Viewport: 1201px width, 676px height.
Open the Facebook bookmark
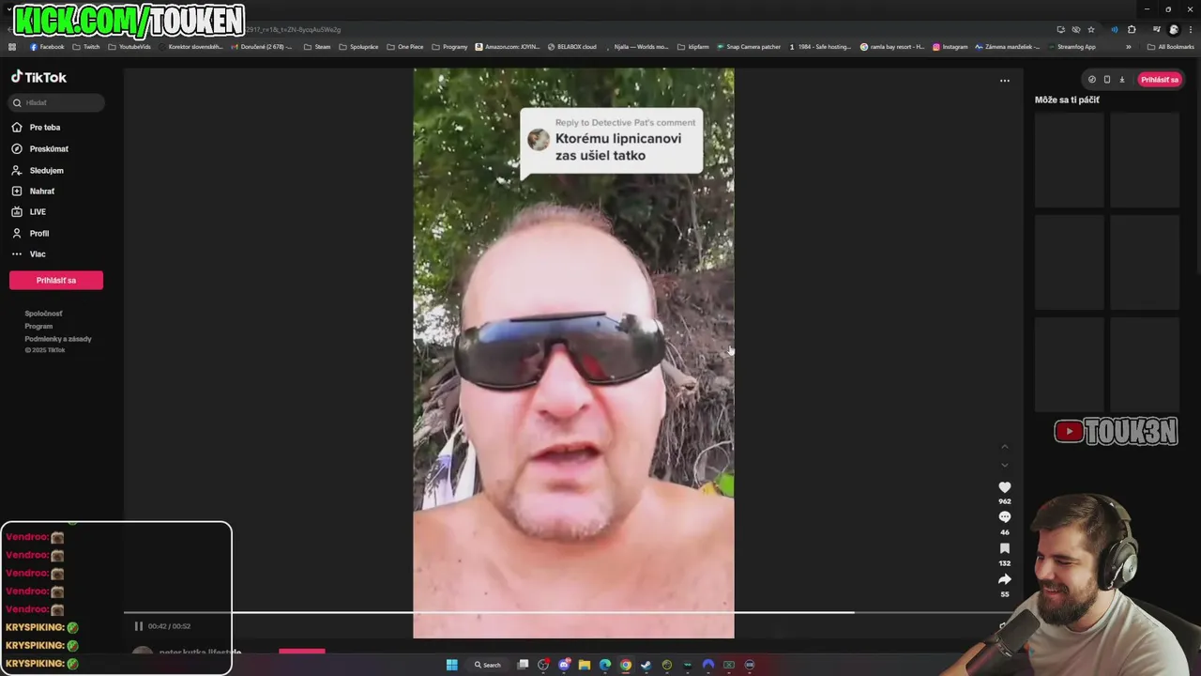click(x=47, y=47)
